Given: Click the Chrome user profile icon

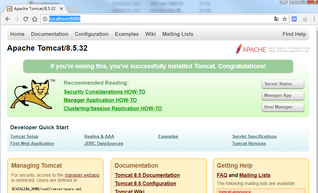Looking at the screenshot, I should 284,2.
